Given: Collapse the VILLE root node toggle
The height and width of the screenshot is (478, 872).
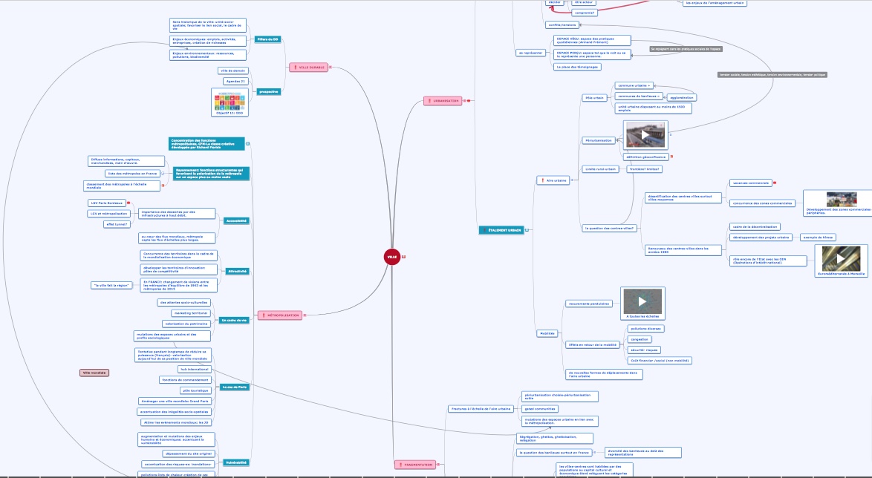Looking at the screenshot, I should (404, 257).
